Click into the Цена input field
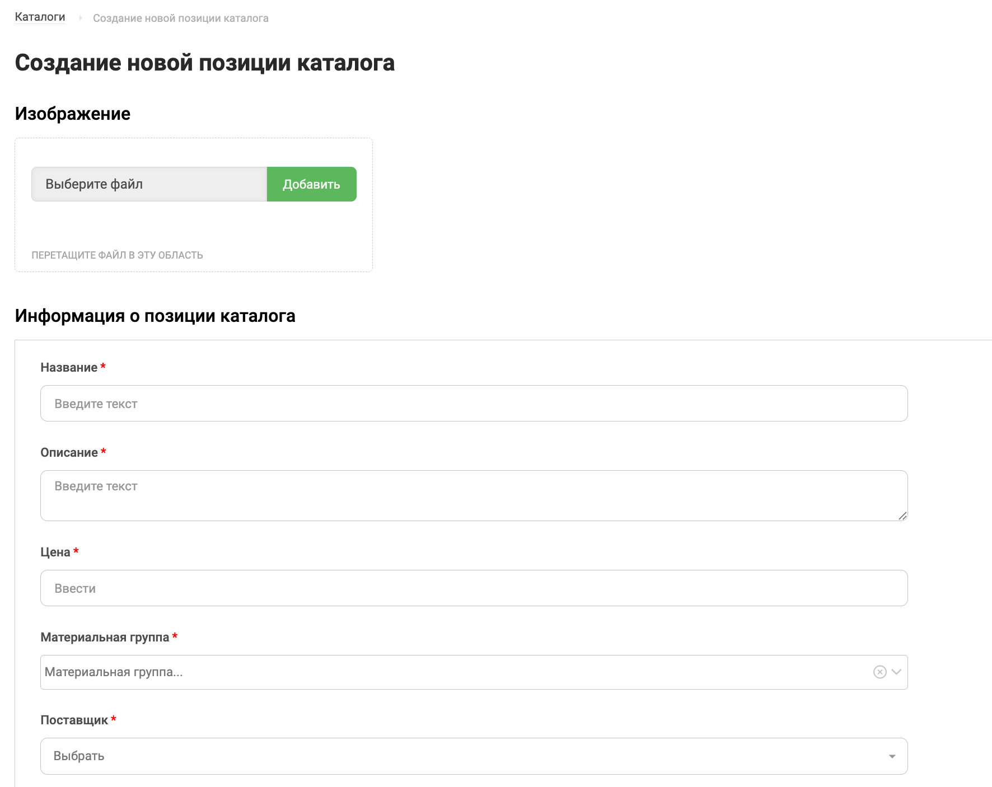 tap(474, 588)
